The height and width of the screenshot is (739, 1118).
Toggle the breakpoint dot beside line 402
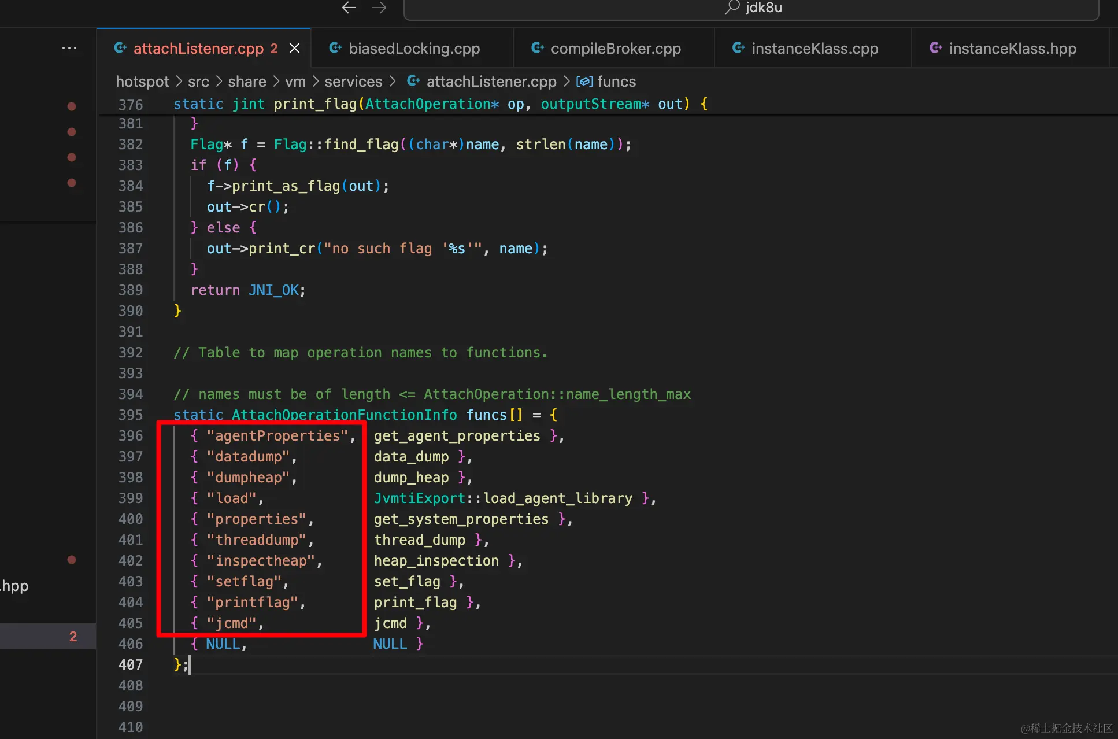[72, 560]
